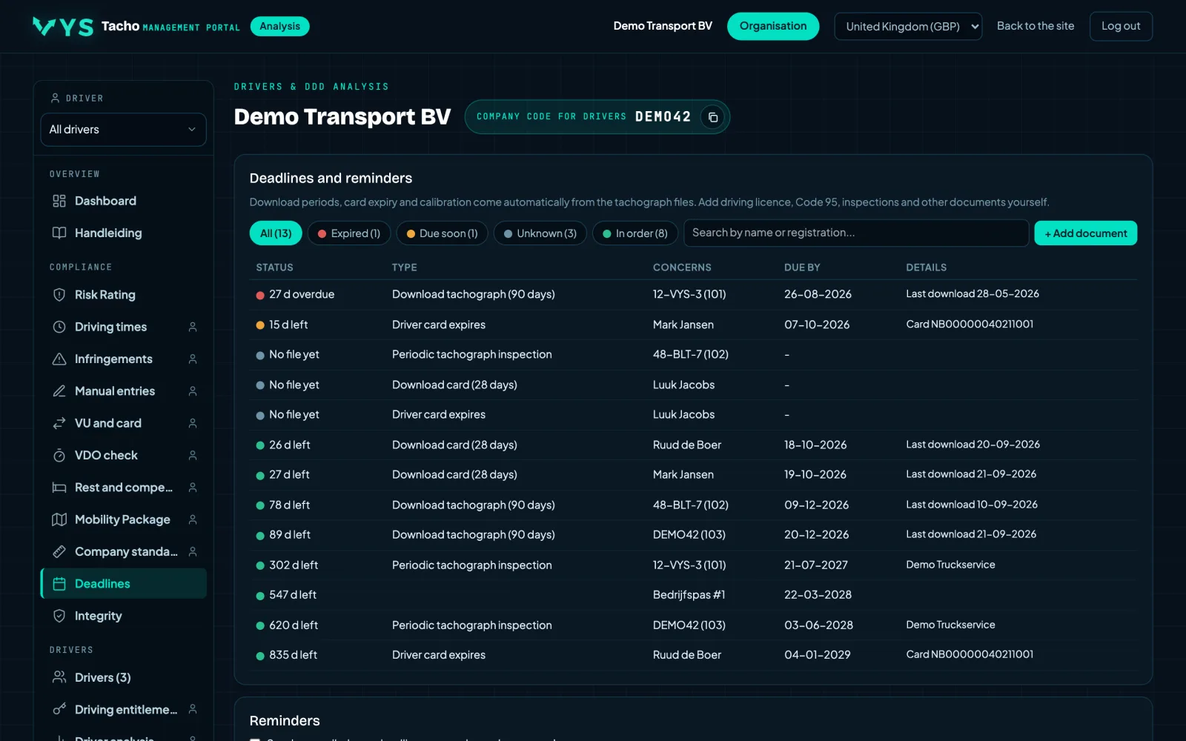Image resolution: width=1186 pixels, height=741 pixels.
Task: Click the person icon beside Infringements
Action: [x=193, y=359]
